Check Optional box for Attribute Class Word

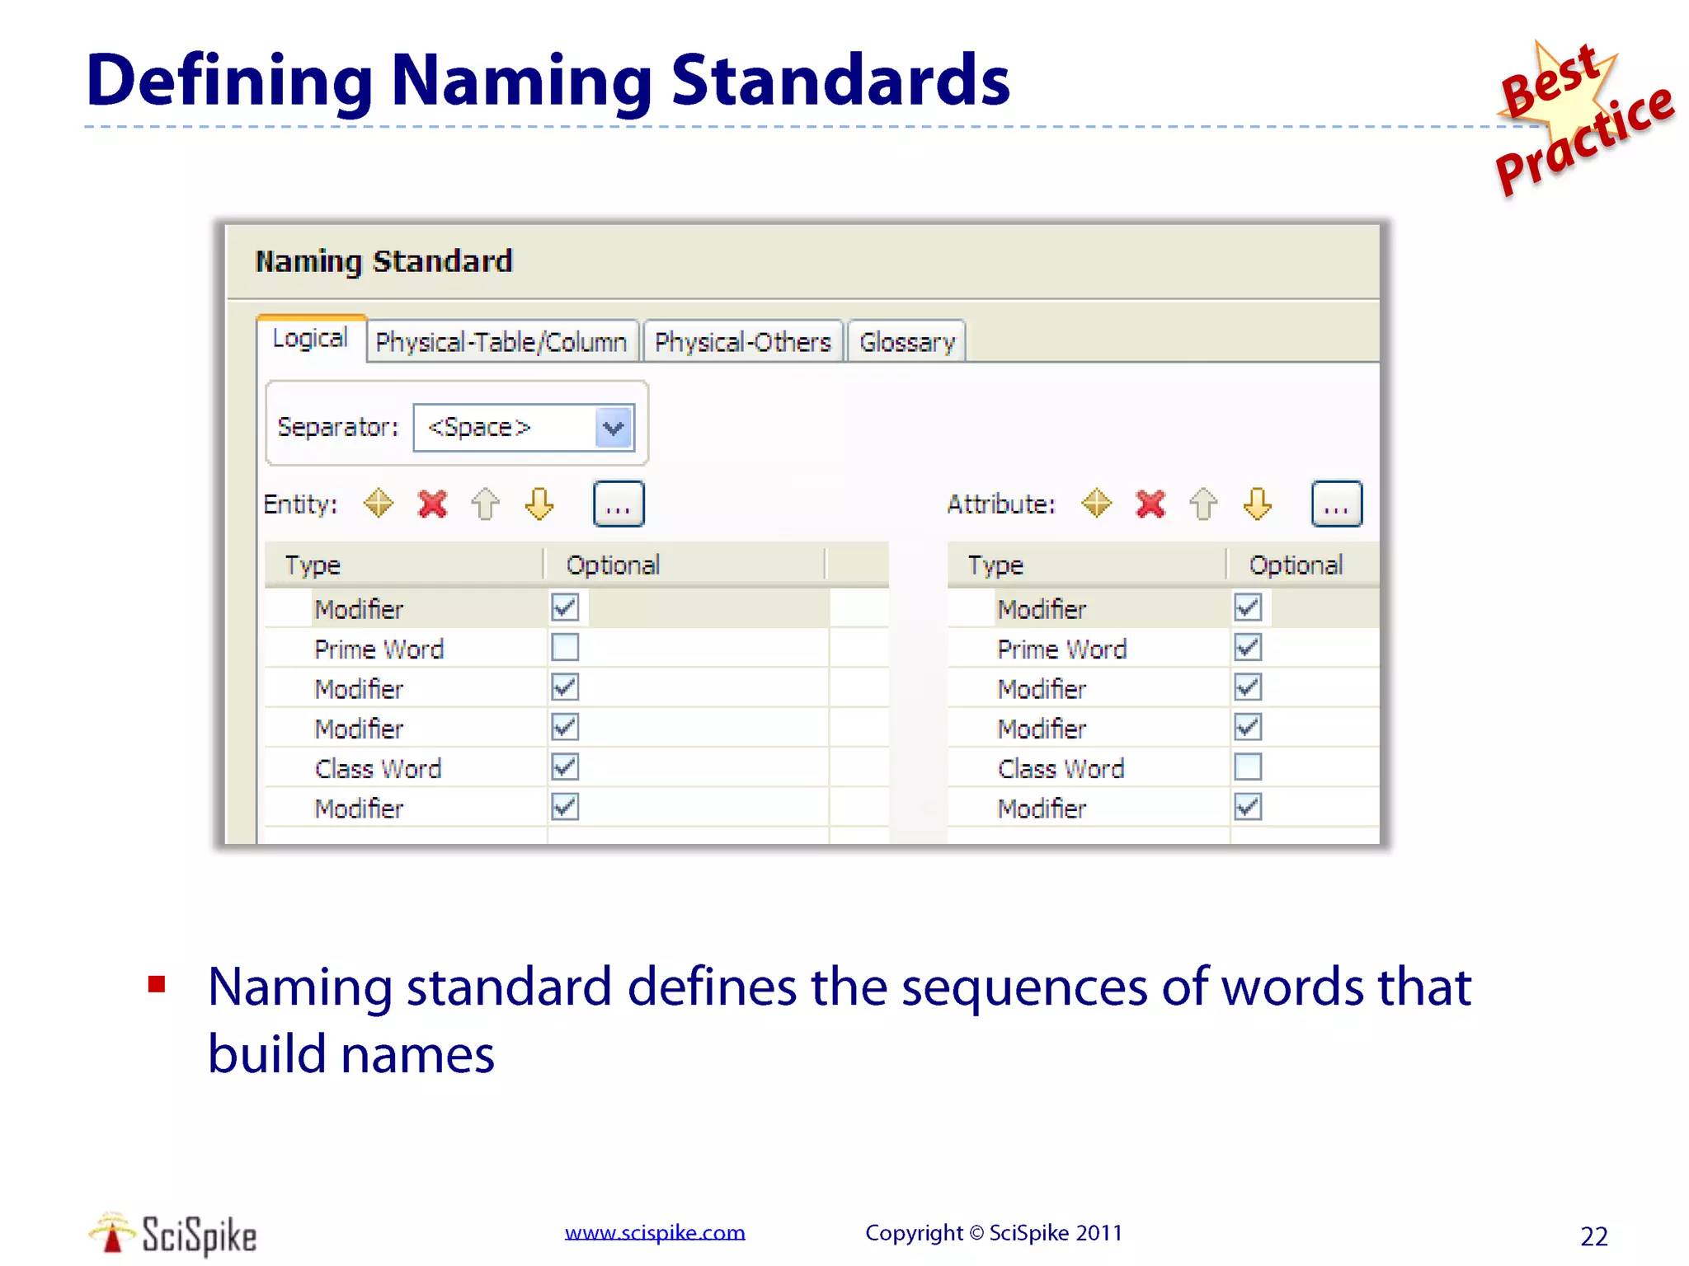click(1248, 767)
